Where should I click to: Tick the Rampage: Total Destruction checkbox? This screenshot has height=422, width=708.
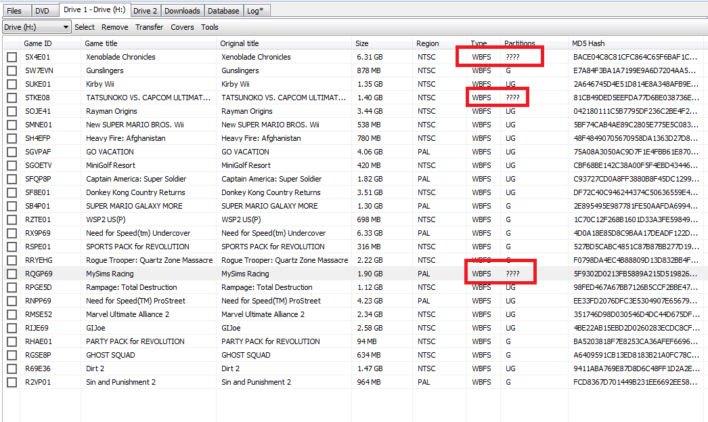click(12, 287)
